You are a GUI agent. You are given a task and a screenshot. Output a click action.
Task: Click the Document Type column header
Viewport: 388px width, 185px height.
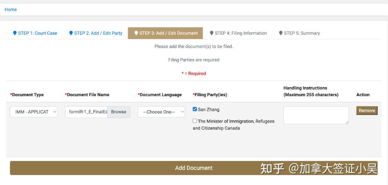pyautogui.click(x=27, y=95)
